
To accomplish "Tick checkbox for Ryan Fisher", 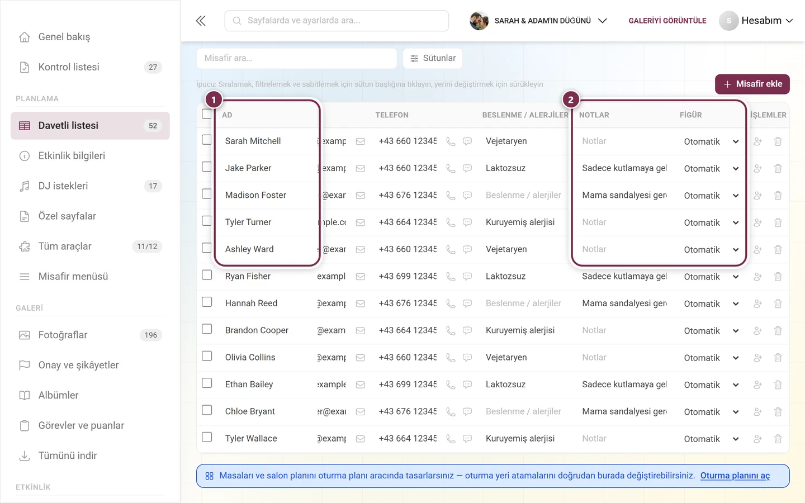I will 207,275.
